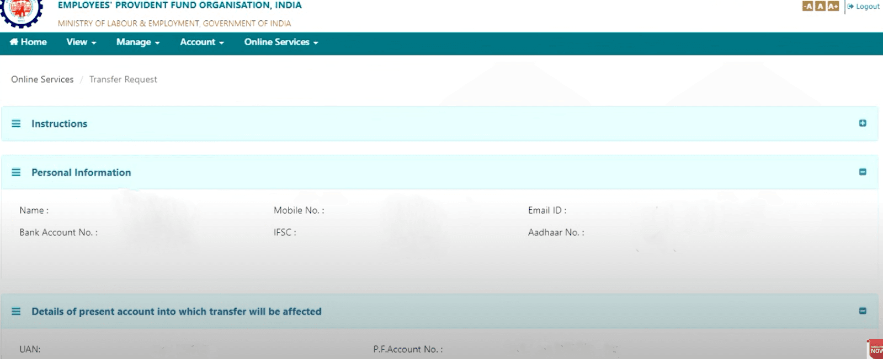The image size is (883, 359).
Task: Click the hamburger icon beside Instructions
Action: 16,124
